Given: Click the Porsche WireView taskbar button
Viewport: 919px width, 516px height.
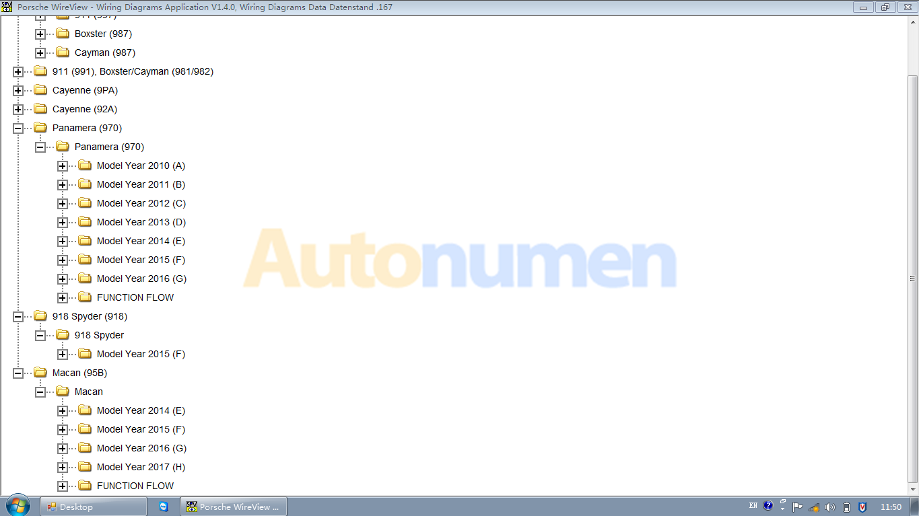Looking at the screenshot, I should click(x=234, y=507).
